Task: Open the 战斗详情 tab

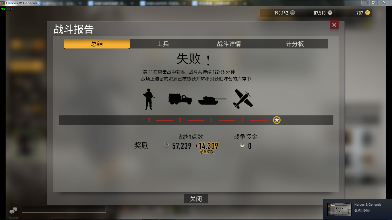Action: click(229, 44)
